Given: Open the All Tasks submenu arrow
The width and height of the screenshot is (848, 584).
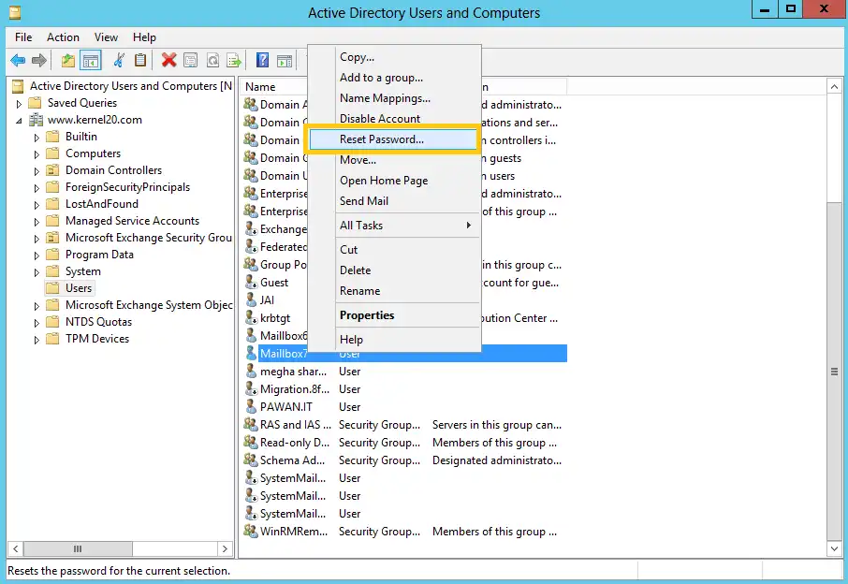Looking at the screenshot, I should tap(468, 226).
